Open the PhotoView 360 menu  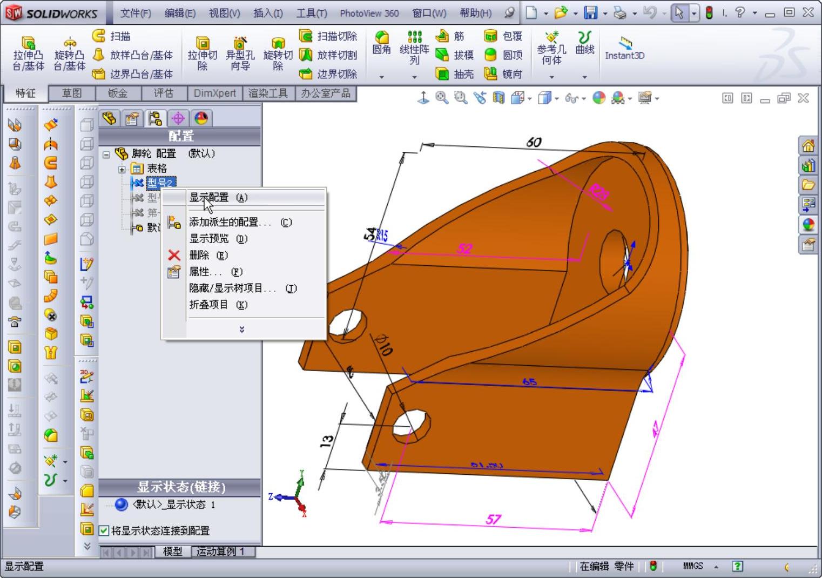coord(369,13)
